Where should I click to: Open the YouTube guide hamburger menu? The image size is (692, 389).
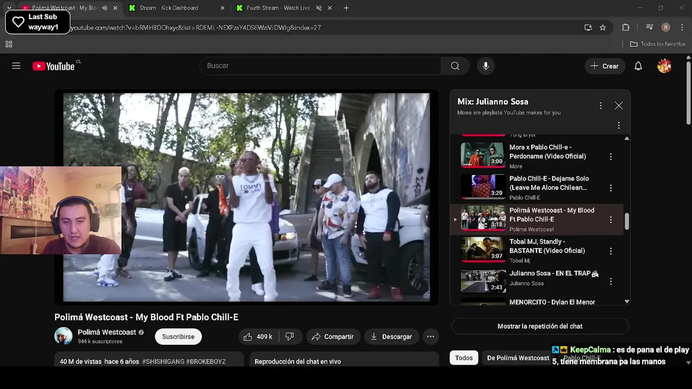click(x=16, y=66)
